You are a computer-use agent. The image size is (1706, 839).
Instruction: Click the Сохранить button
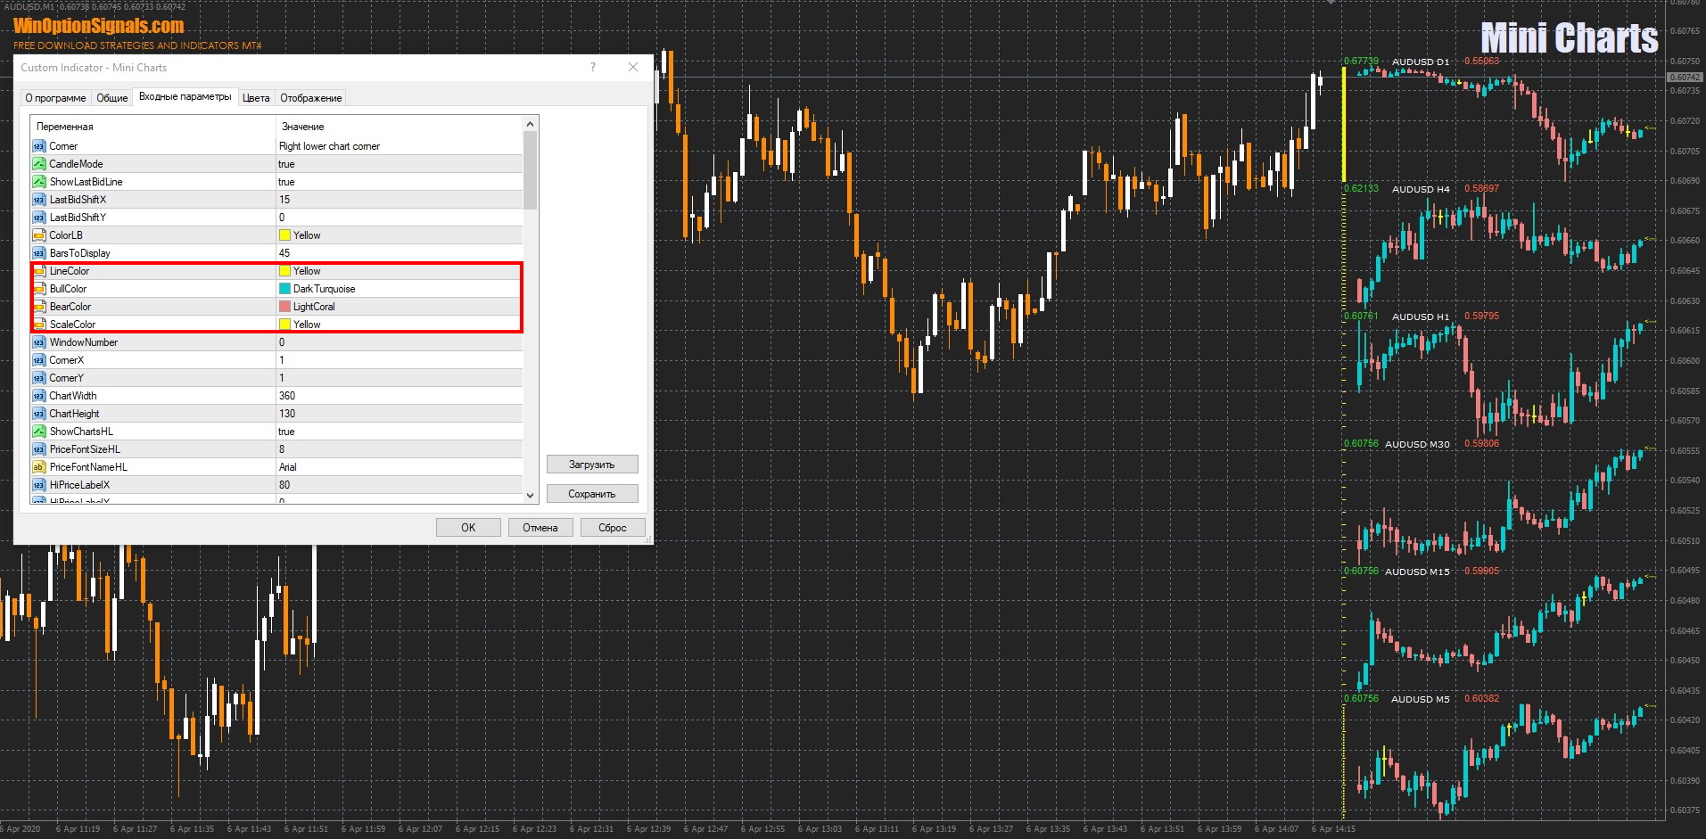coord(592,494)
